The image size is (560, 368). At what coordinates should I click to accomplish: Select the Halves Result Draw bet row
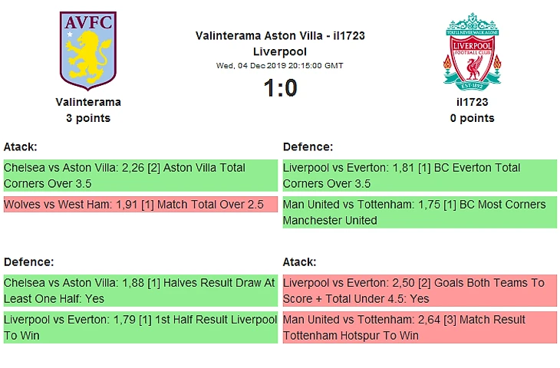(x=140, y=291)
